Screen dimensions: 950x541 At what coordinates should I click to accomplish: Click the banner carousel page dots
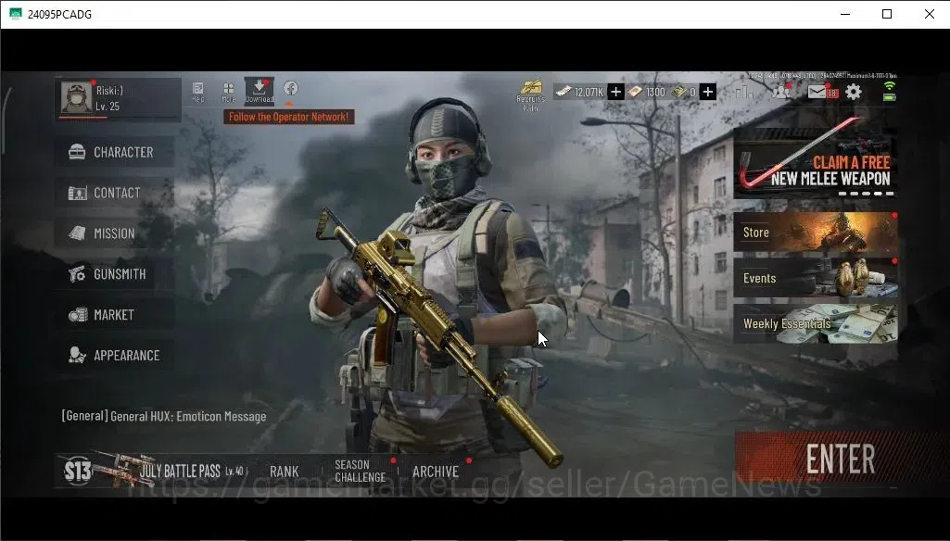click(x=867, y=194)
